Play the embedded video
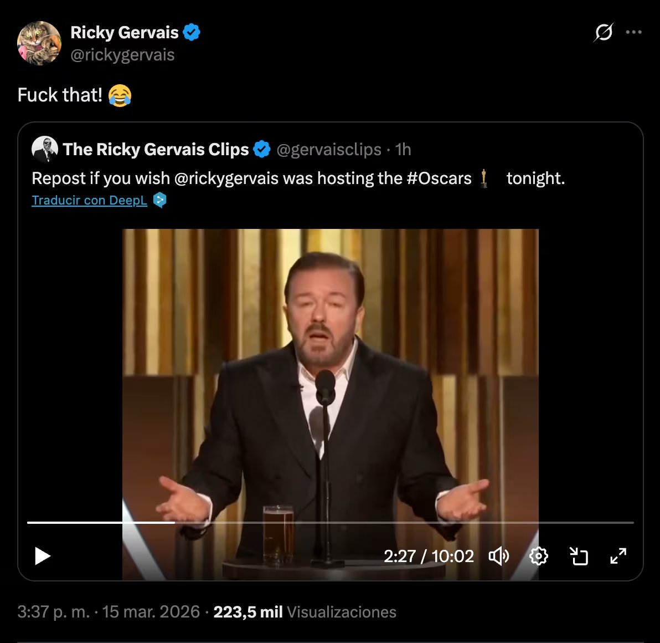The width and height of the screenshot is (660, 643). (43, 556)
